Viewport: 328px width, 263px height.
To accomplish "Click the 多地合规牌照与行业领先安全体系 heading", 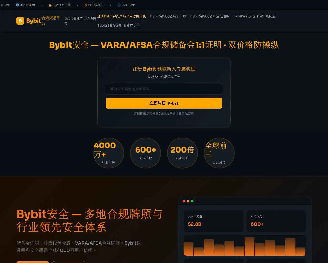I will pos(89,221).
